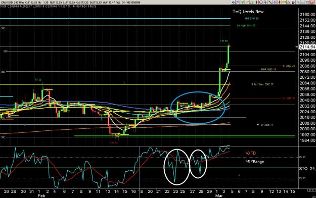
Task: Click the 2128.00 price axis label
Action: point(307,37)
